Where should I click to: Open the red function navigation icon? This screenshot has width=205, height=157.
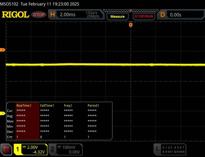(6, 149)
